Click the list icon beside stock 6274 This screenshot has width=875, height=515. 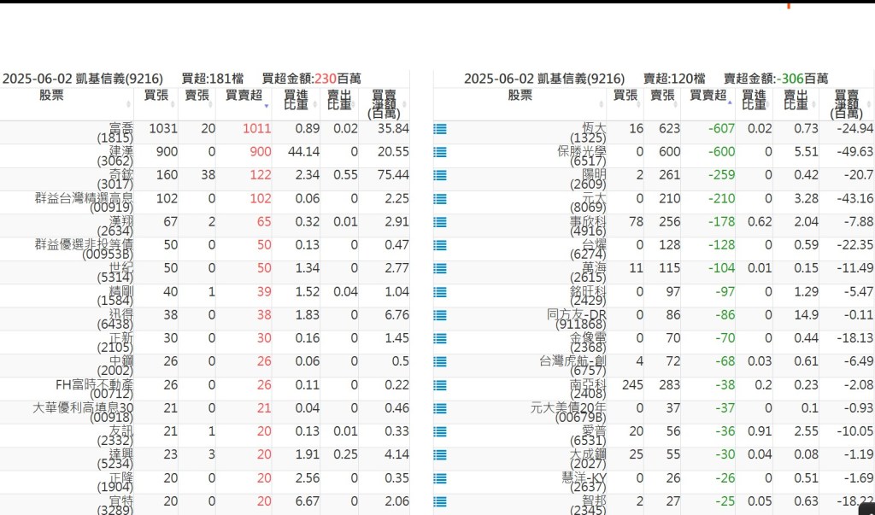[x=440, y=245]
